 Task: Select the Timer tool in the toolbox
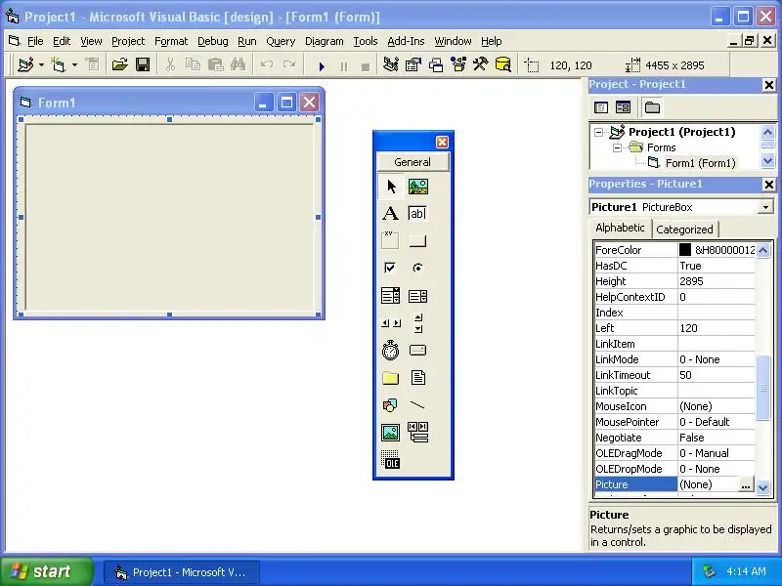391,351
